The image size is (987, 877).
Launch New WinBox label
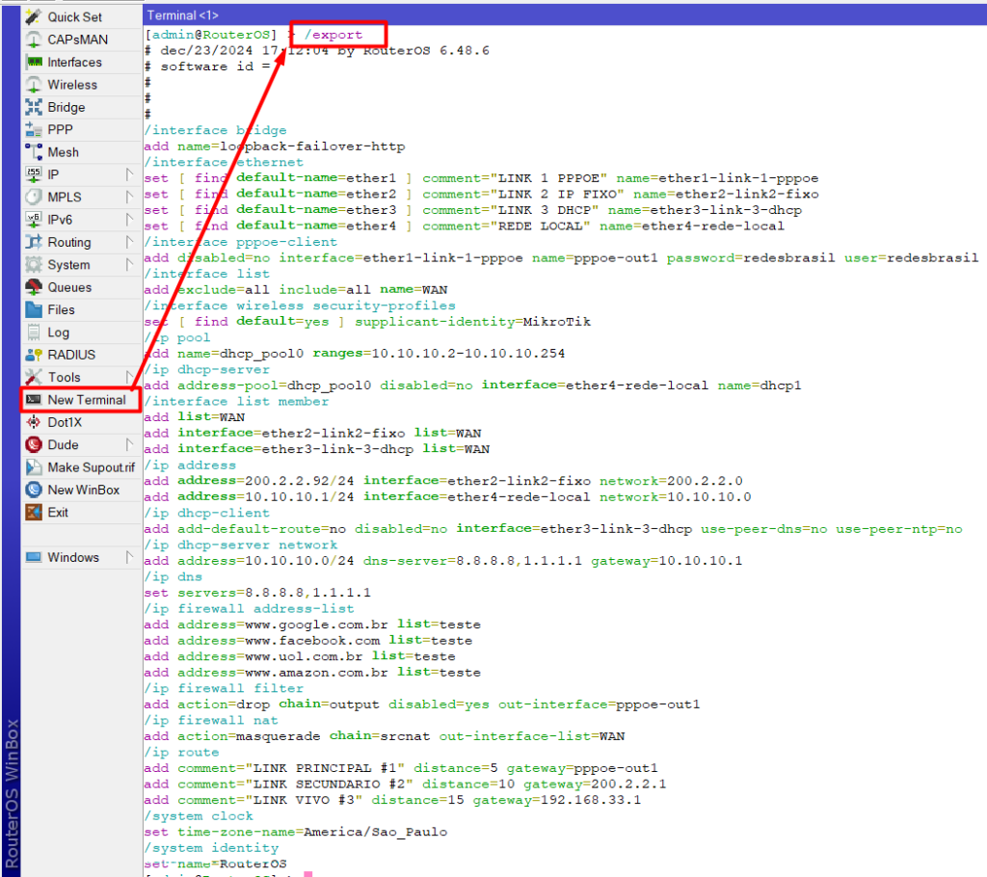[x=83, y=490]
